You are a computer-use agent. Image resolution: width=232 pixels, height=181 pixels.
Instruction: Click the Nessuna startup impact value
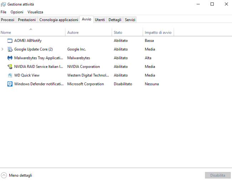[x=152, y=84]
